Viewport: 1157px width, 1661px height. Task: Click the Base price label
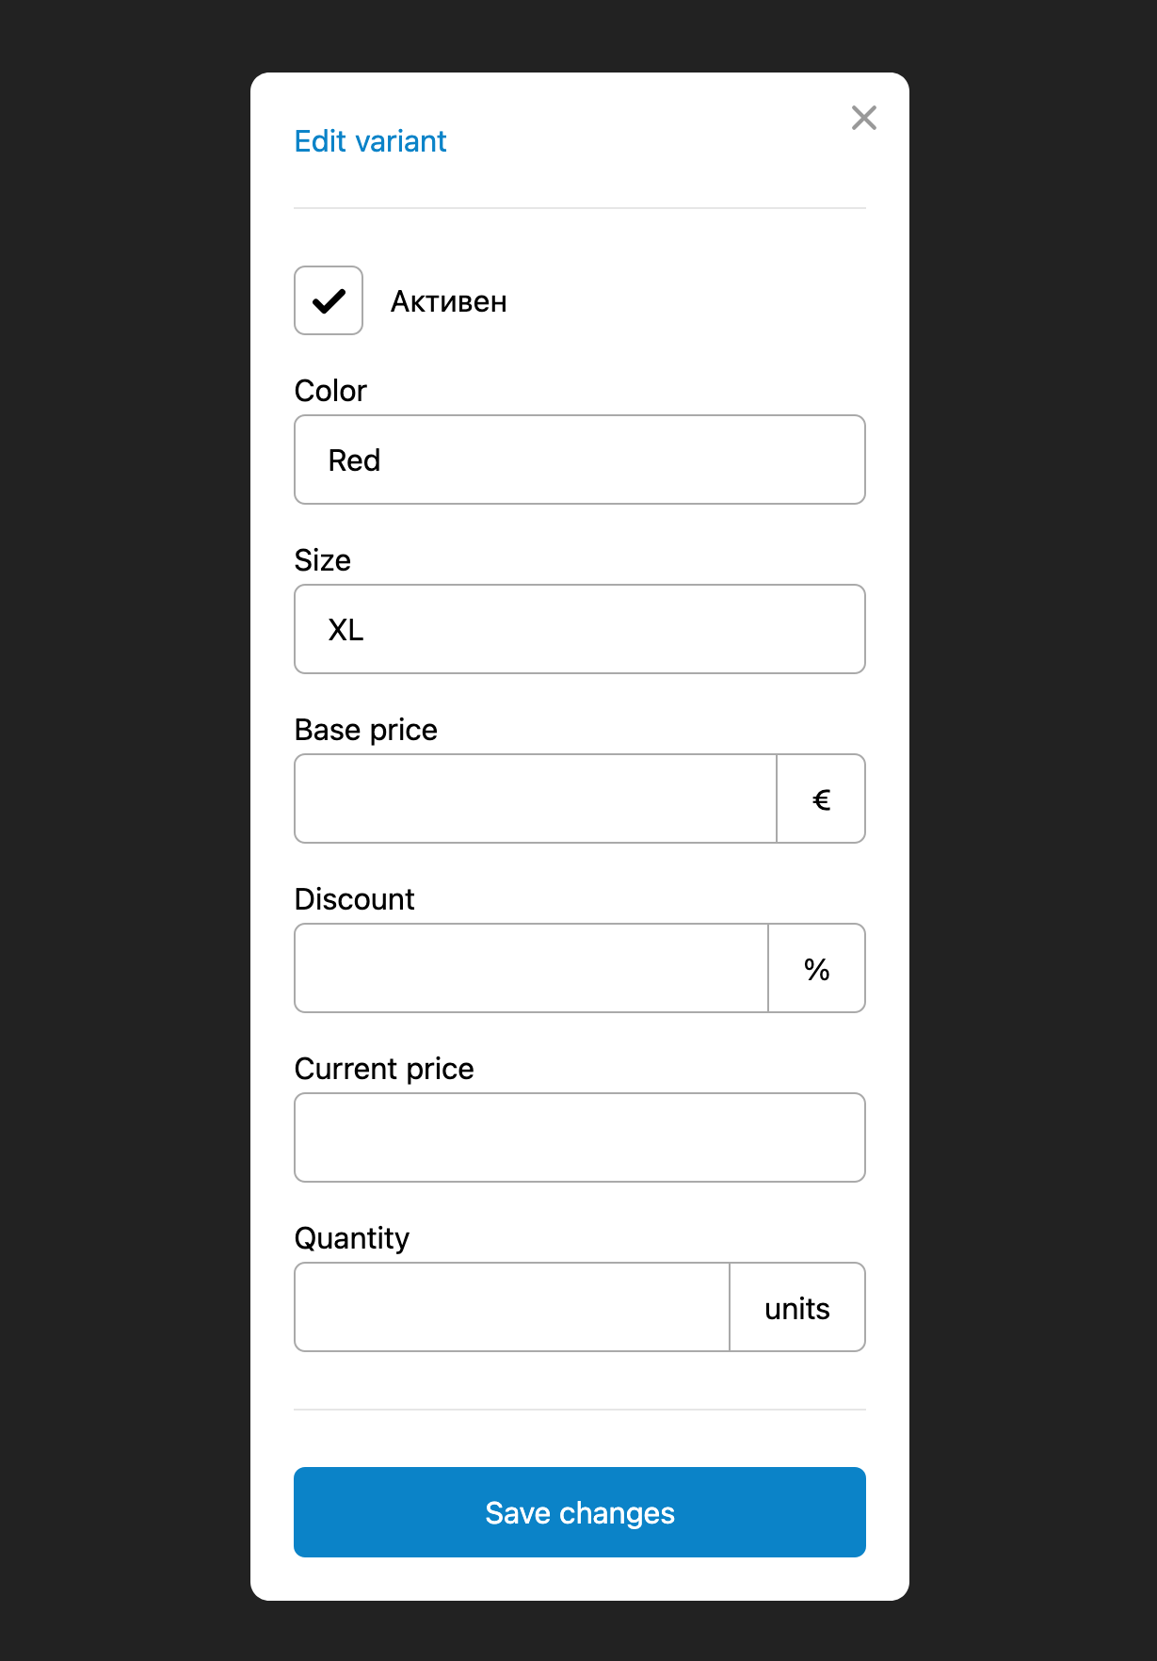point(366,730)
